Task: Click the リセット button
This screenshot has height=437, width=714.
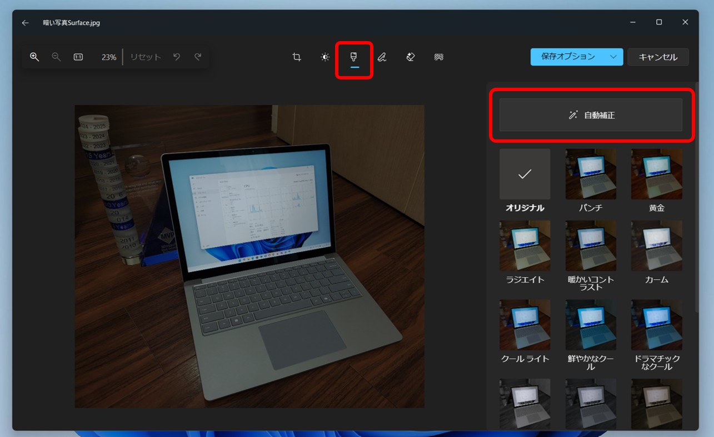Action: coord(146,57)
